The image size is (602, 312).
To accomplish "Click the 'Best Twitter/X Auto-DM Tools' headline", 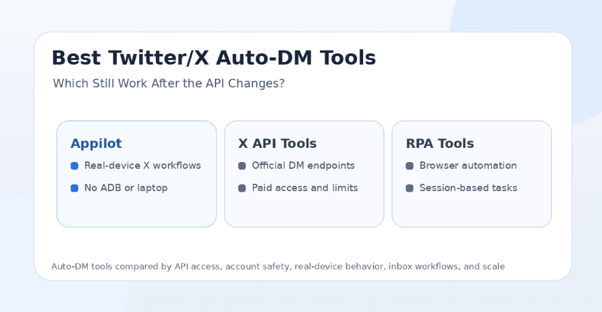I will click(x=213, y=58).
